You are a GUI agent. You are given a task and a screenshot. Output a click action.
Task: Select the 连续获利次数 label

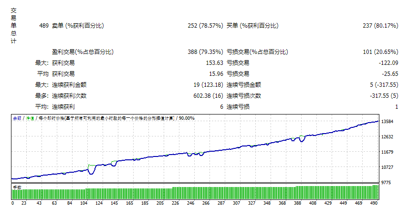click(x=69, y=96)
